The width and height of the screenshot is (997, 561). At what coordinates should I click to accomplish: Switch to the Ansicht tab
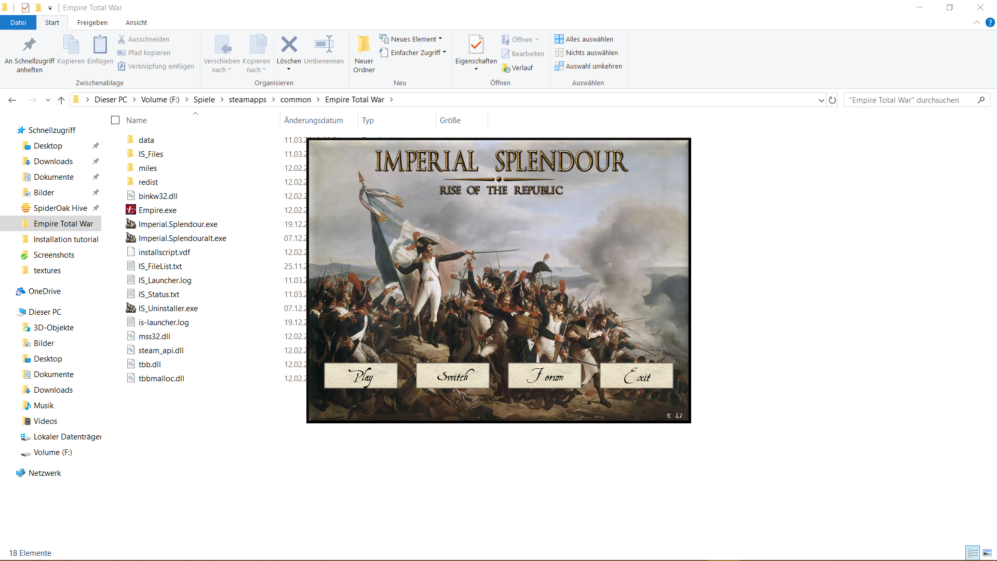136,22
